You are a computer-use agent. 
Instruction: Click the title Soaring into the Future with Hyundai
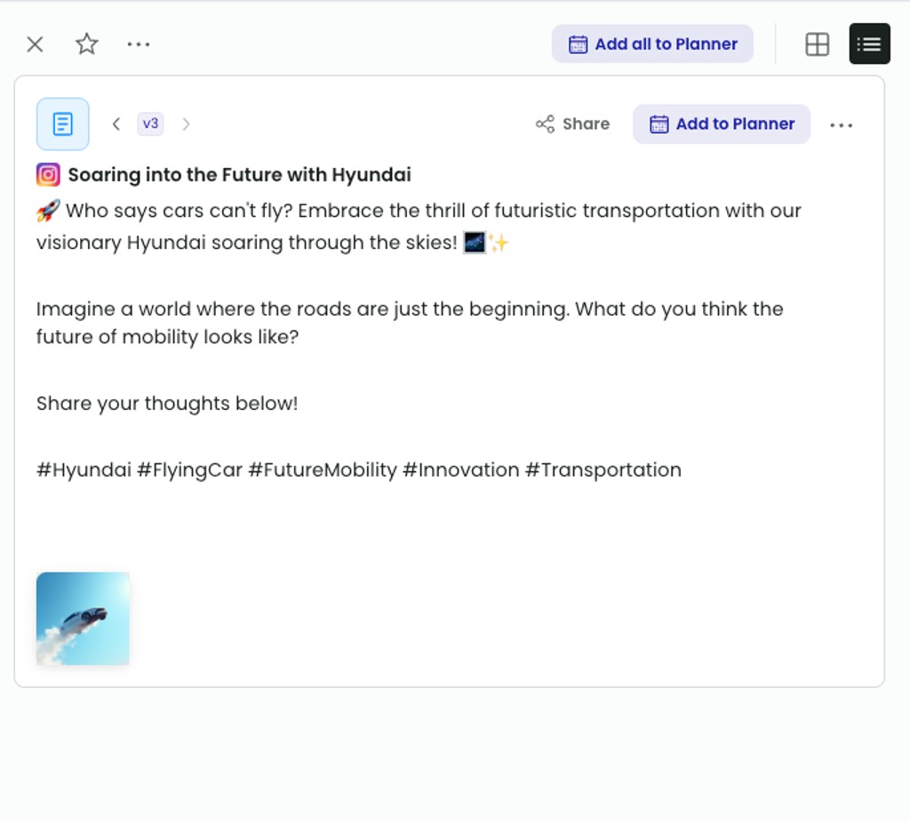240,175
